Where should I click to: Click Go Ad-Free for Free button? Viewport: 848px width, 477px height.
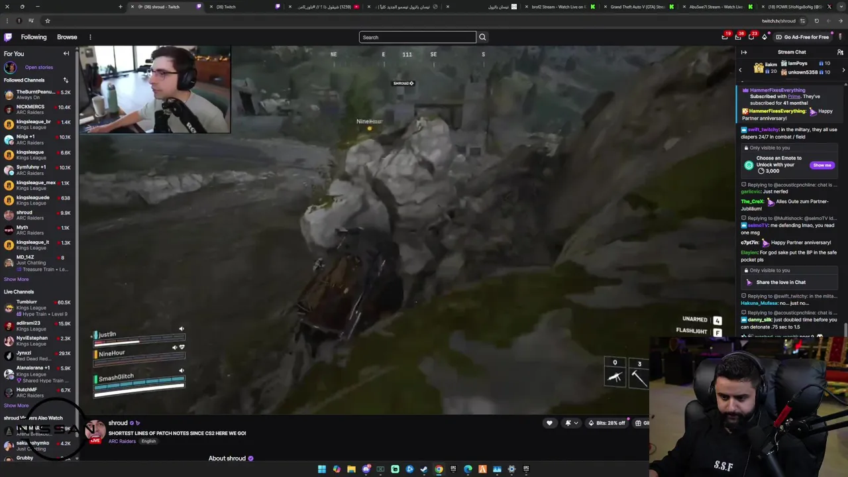tap(802, 37)
